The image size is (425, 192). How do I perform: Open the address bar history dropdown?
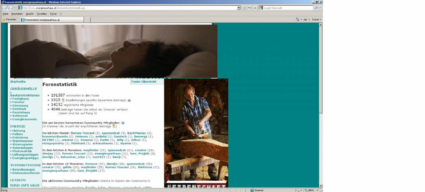(x=239, y=8)
